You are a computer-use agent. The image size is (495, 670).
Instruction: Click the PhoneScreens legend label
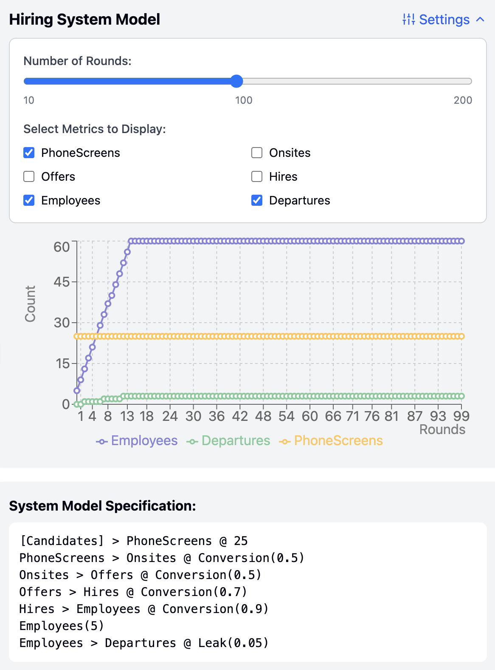coord(338,441)
